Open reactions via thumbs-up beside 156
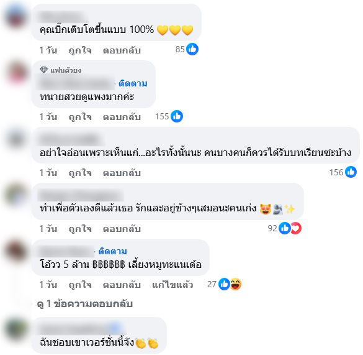 [351, 172]
